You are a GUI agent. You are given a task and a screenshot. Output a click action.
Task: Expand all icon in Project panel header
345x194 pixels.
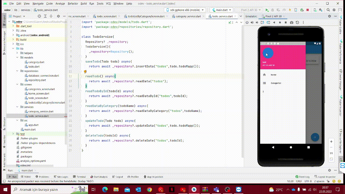click(x=46, y=16)
